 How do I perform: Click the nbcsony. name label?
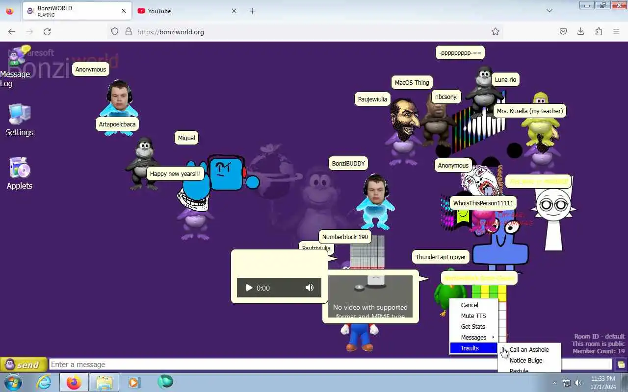click(446, 97)
